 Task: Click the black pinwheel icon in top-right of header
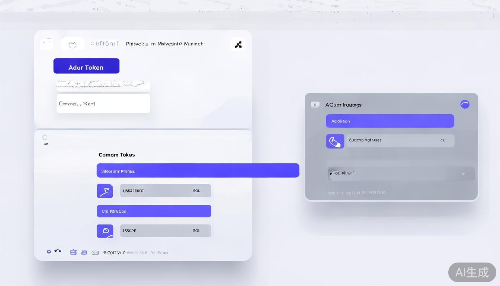[238, 45]
